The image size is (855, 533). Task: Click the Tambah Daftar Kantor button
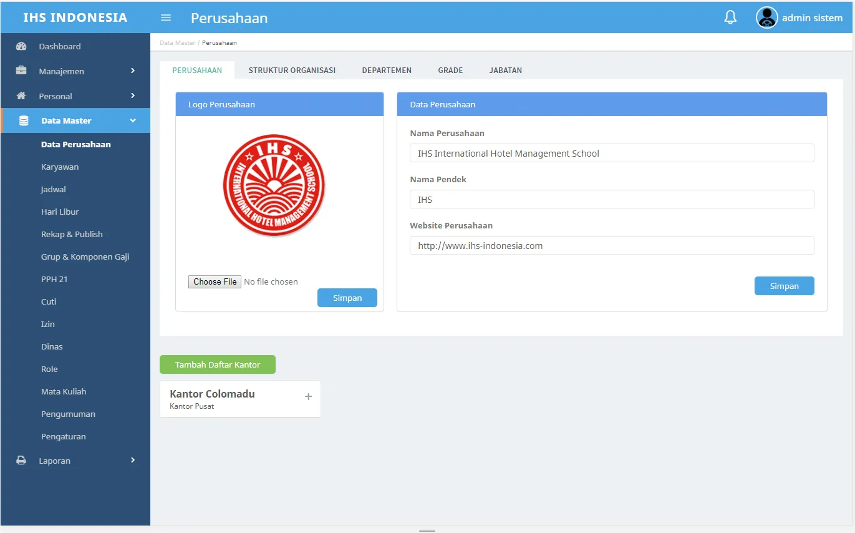[218, 364]
